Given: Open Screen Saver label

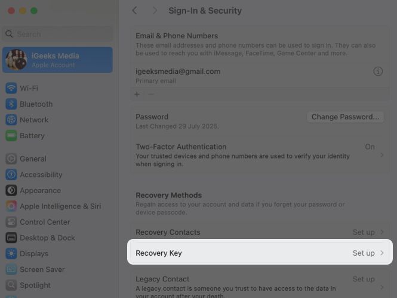Looking at the screenshot, I should pyautogui.click(x=42, y=269).
